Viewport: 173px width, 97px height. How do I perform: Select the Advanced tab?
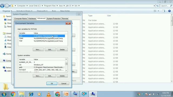coord(41,18)
